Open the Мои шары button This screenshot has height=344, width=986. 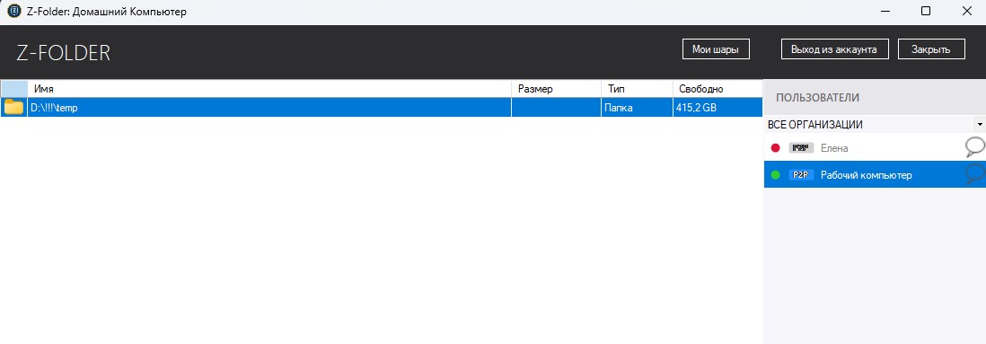716,49
